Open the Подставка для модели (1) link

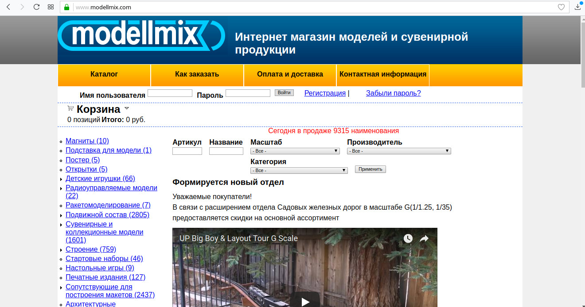109,150
